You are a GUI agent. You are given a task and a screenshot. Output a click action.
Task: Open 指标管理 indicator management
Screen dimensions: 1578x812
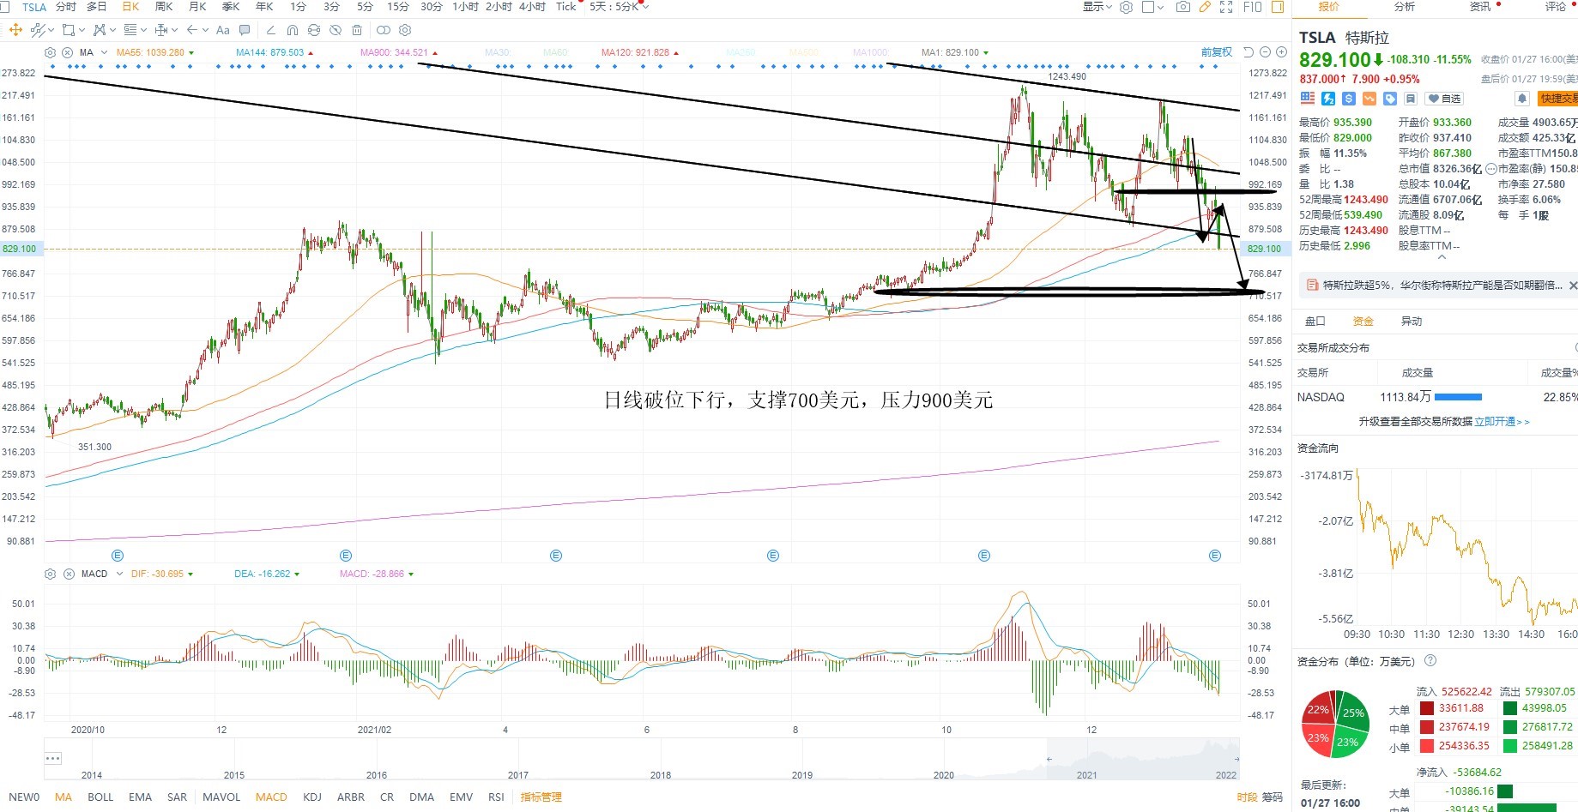[541, 797]
